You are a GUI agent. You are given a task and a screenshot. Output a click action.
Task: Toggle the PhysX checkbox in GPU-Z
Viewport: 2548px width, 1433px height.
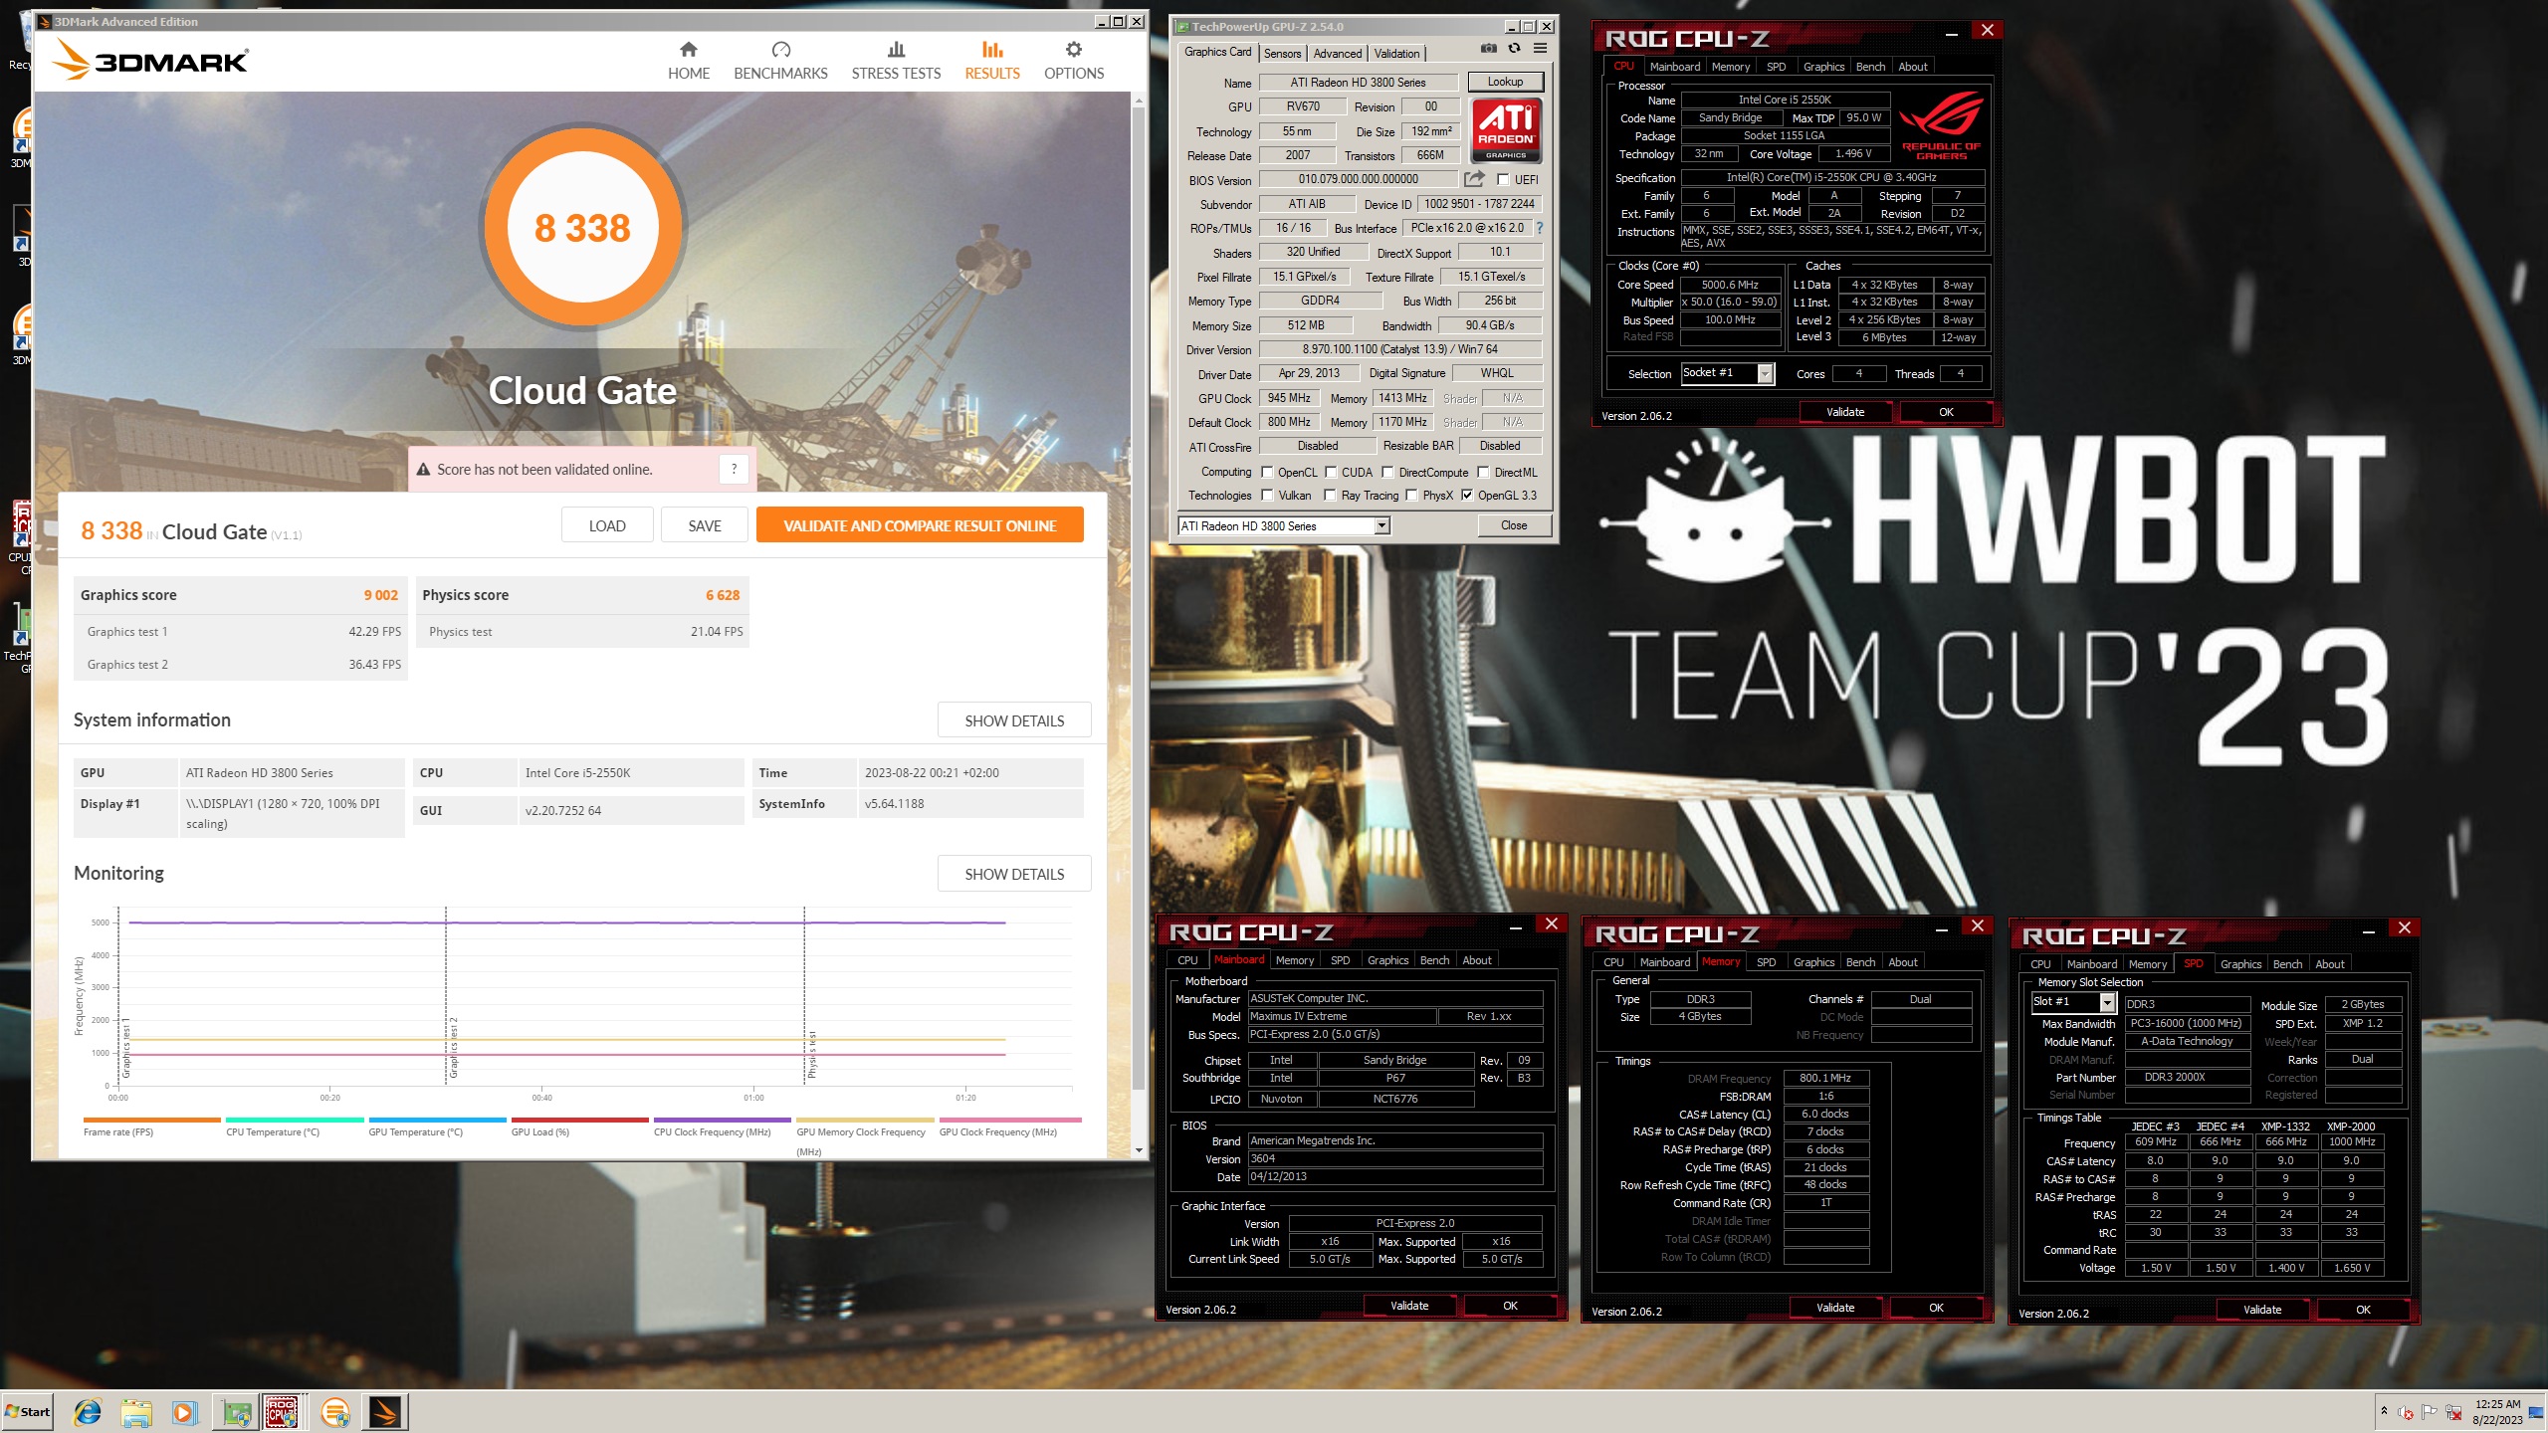pos(1411,496)
